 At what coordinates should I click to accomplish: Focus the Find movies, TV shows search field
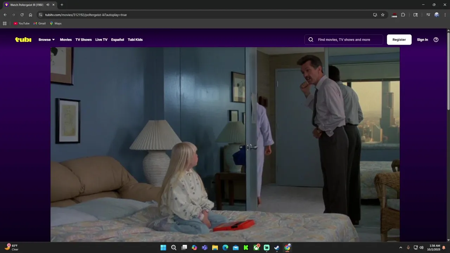344,40
